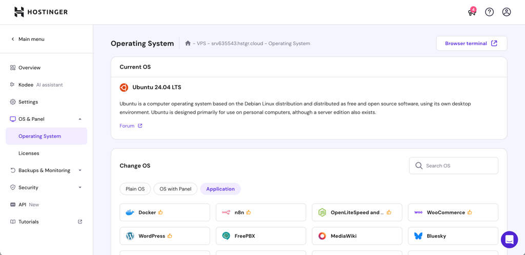Screen dimensions: 525x255
Task: Open the user account profile icon
Action: pos(506,12)
